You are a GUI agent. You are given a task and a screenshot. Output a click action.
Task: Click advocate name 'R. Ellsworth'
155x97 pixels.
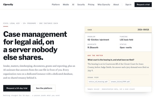coord(93,47)
